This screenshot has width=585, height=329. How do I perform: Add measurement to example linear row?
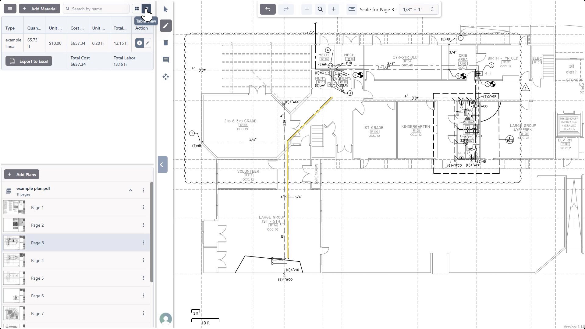[139, 43]
